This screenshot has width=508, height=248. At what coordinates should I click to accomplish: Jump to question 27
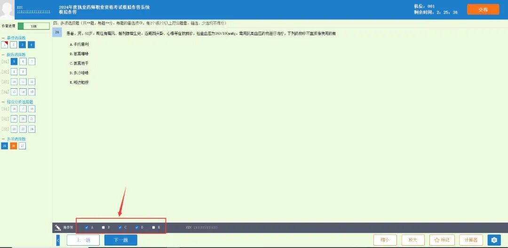point(22,146)
